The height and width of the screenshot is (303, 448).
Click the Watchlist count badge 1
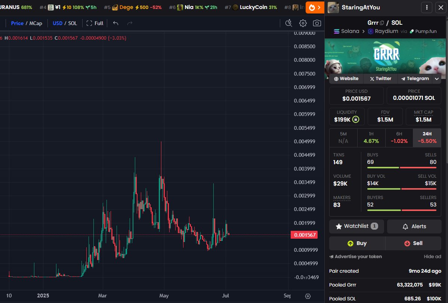click(374, 226)
